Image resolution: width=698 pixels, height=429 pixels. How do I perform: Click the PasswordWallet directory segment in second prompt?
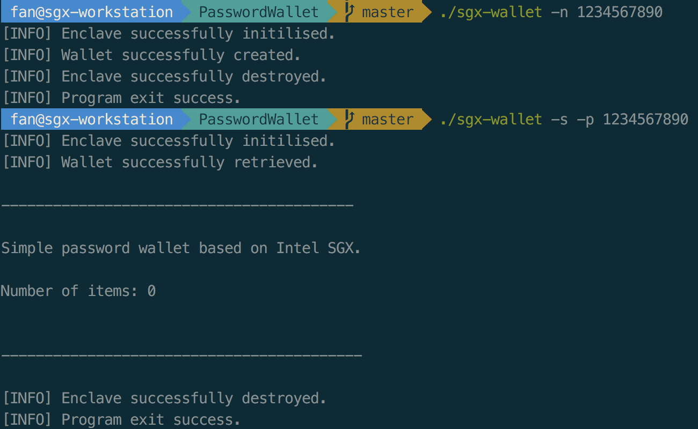coord(259,119)
